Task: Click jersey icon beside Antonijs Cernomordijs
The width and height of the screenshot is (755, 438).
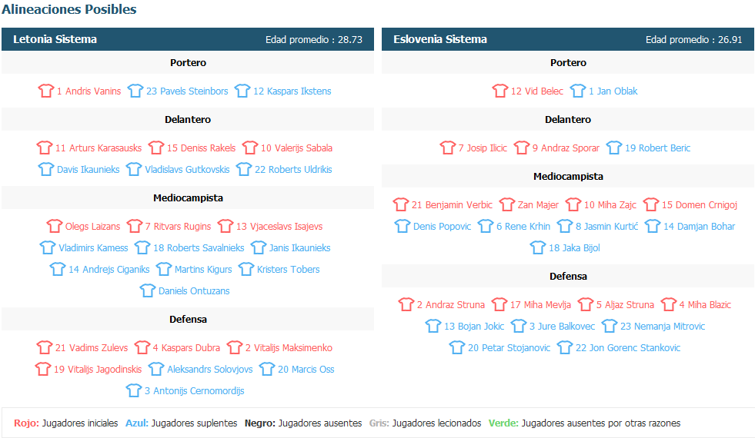Action: click(x=133, y=391)
